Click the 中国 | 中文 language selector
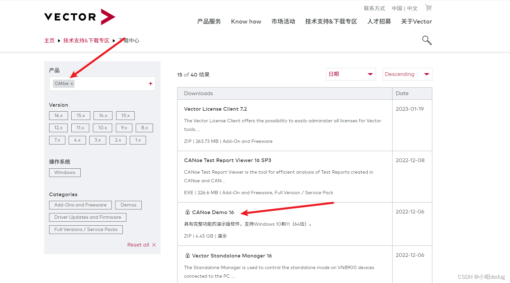The width and height of the screenshot is (510, 283). tap(404, 8)
